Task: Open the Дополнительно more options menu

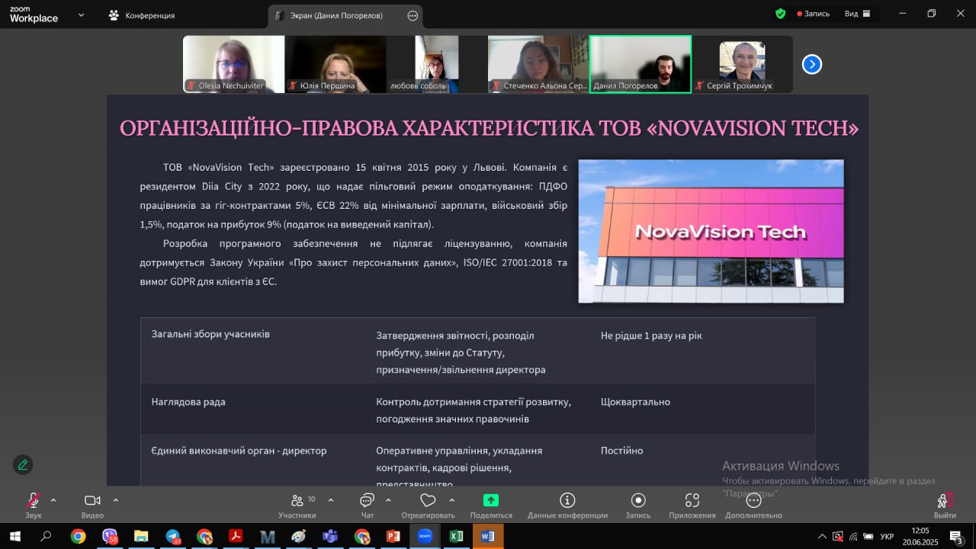Action: (x=753, y=505)
